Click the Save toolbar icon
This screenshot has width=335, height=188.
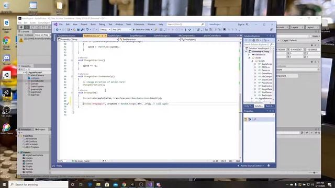78,30
